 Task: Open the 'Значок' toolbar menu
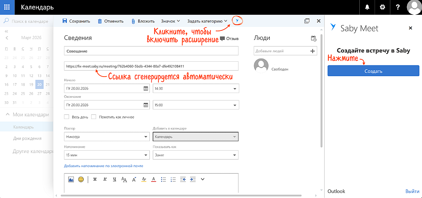pos(170,21)
